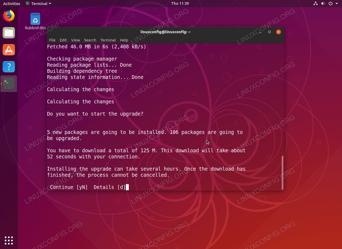
Task: Click the 'be upgraded.' line
Action: [x=65, y=138]
